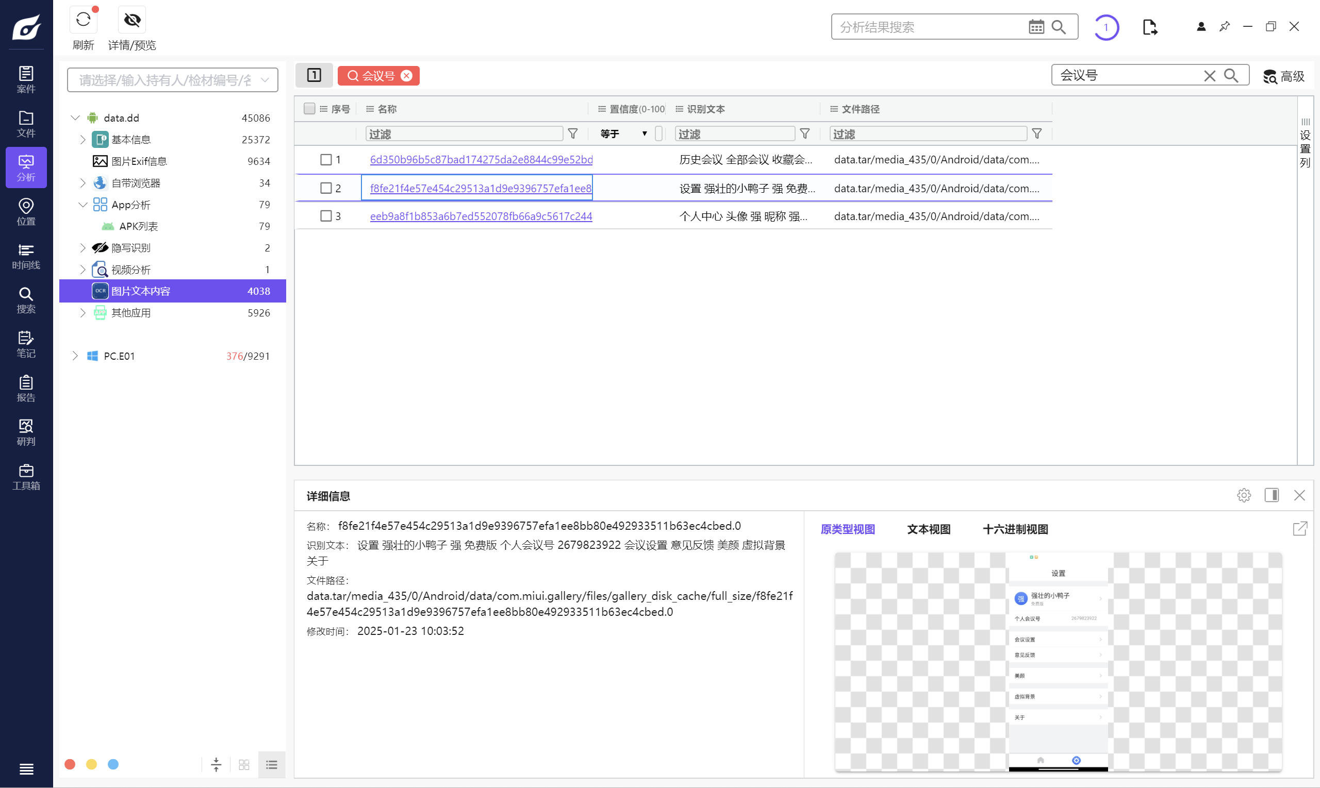The width and height of the screenshot is (1320, 788).
Task: Open the 高级 advanced search
Action: 1283,76
